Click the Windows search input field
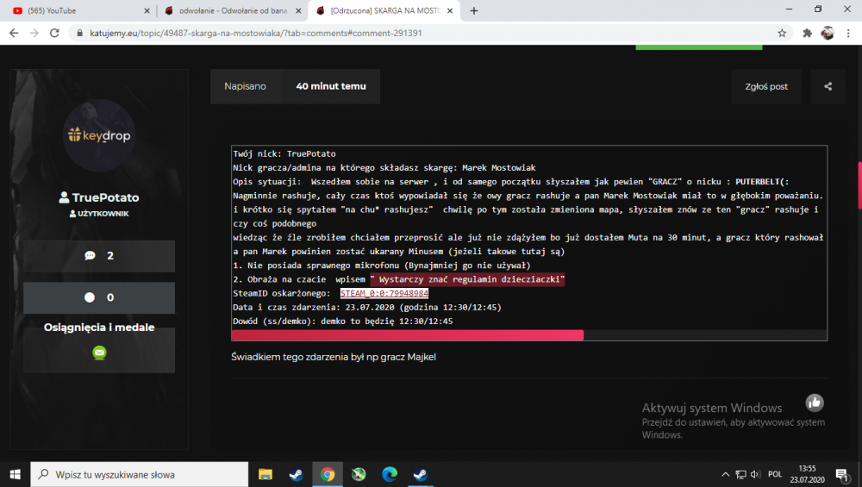The image size is (862, 487). click(x=139, y=474)
